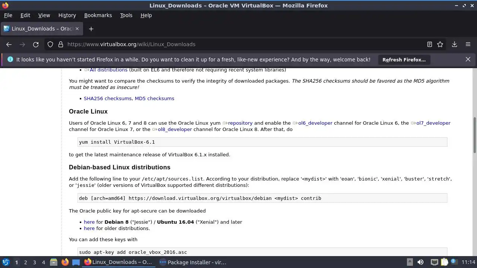Click the deb [arch=amd64] sources line
Image resolution: width=477 pixels, height=268 pixels.
(x=262, y=198)
